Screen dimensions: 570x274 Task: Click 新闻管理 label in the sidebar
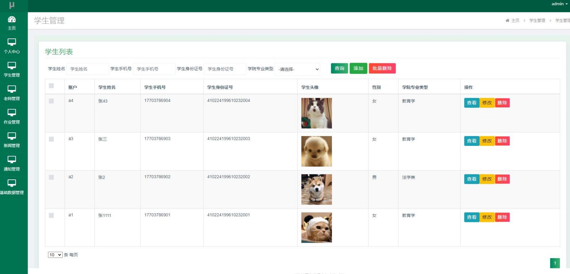point(12,145)
